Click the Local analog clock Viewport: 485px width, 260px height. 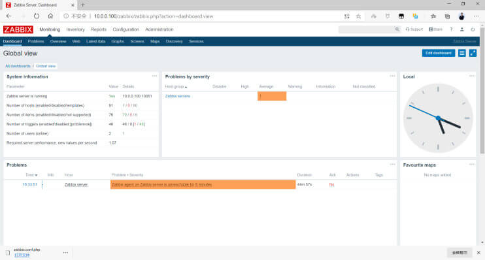click(x=438, y=118)
